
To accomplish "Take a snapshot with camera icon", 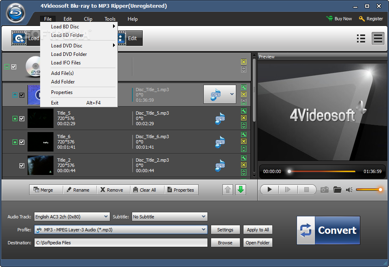I will click(x=325, y=190).
